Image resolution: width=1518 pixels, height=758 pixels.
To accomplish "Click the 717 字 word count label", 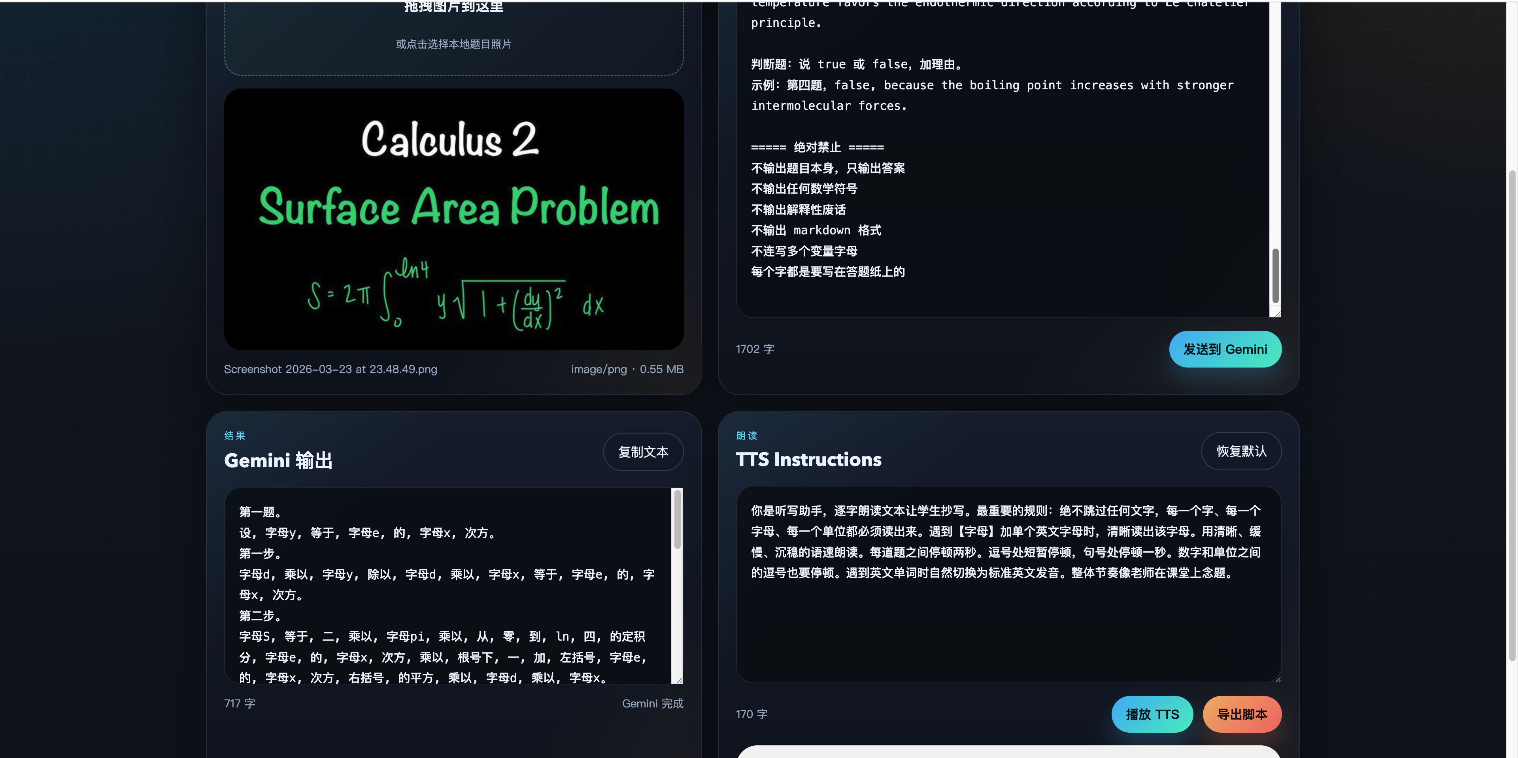I will click(239, 703).
